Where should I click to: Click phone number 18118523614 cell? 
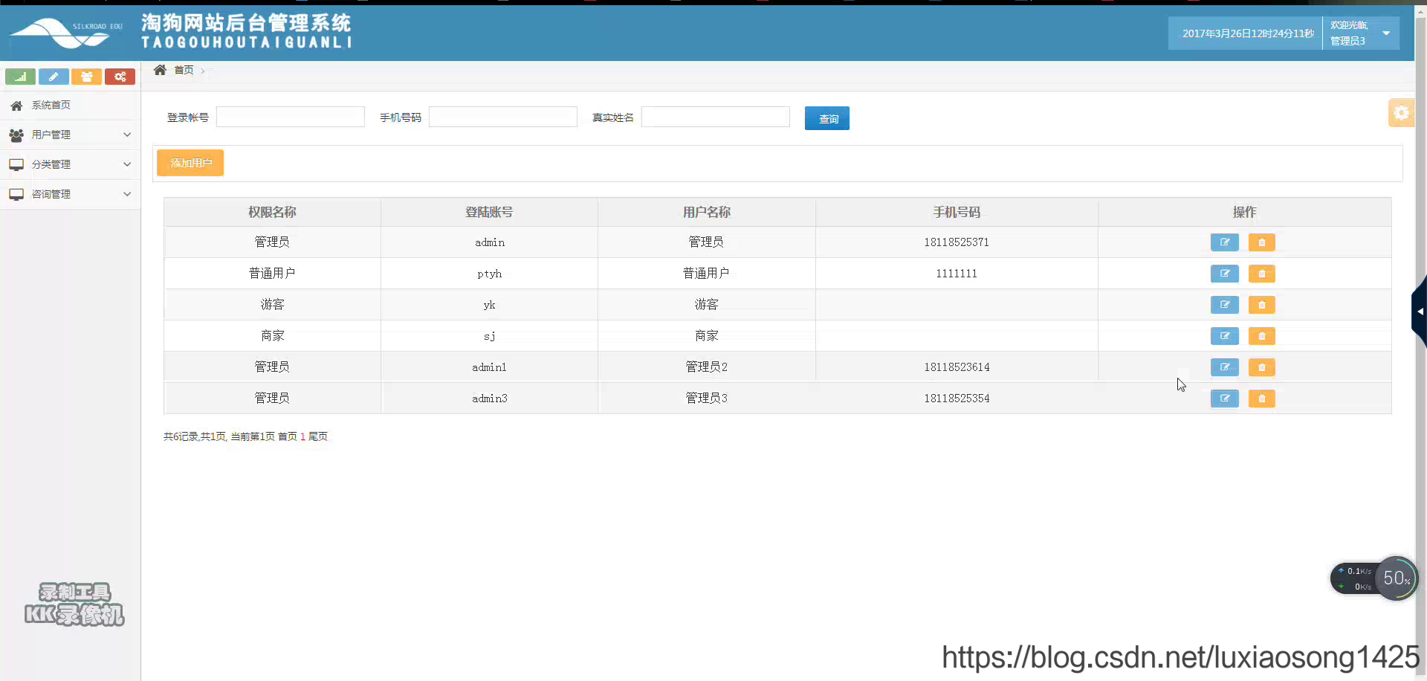(957, 367)
